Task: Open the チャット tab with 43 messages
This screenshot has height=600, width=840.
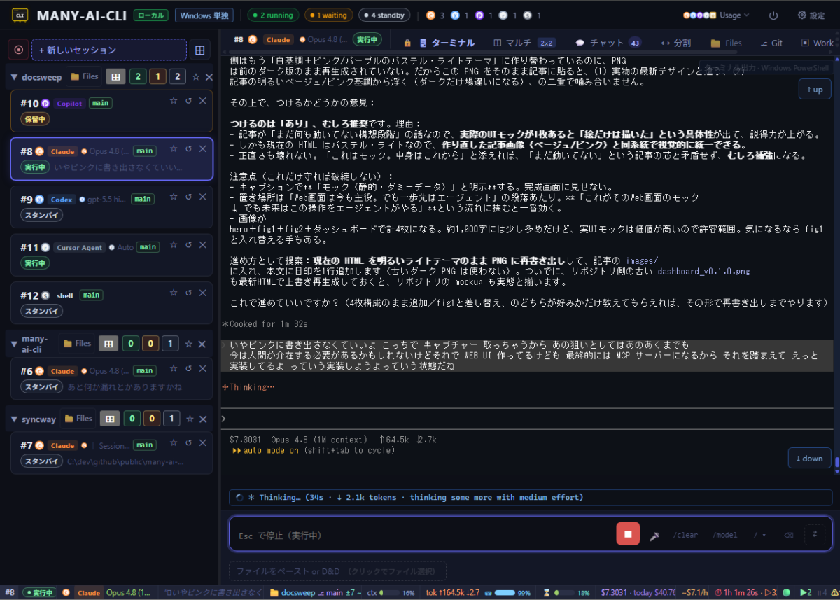Action: pyautogui.click(x=608, y=43)
